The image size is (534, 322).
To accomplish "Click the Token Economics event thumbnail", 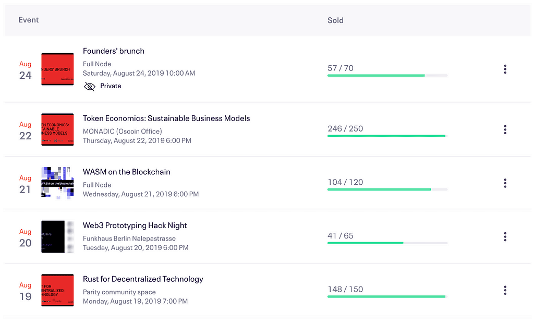I will (x=57, y=129).
